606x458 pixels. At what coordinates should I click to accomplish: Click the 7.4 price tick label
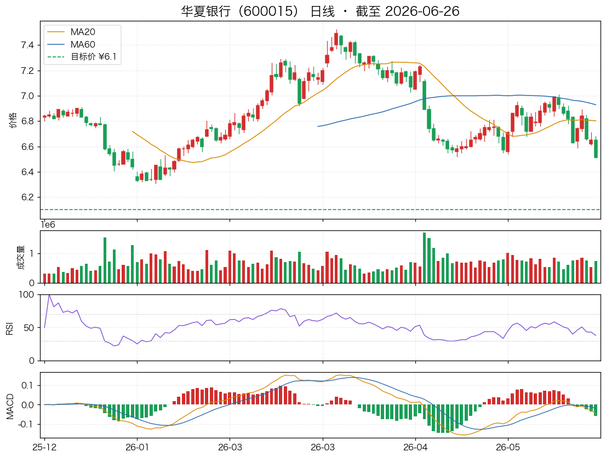pyautogui.click(x=27, y=45)
